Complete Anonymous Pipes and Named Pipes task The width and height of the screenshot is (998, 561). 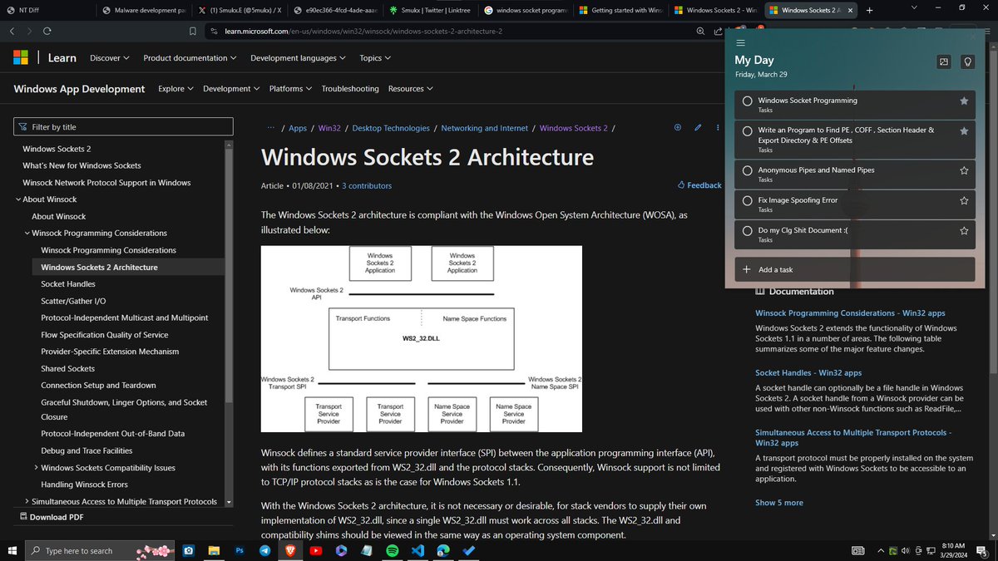point(748,170)
